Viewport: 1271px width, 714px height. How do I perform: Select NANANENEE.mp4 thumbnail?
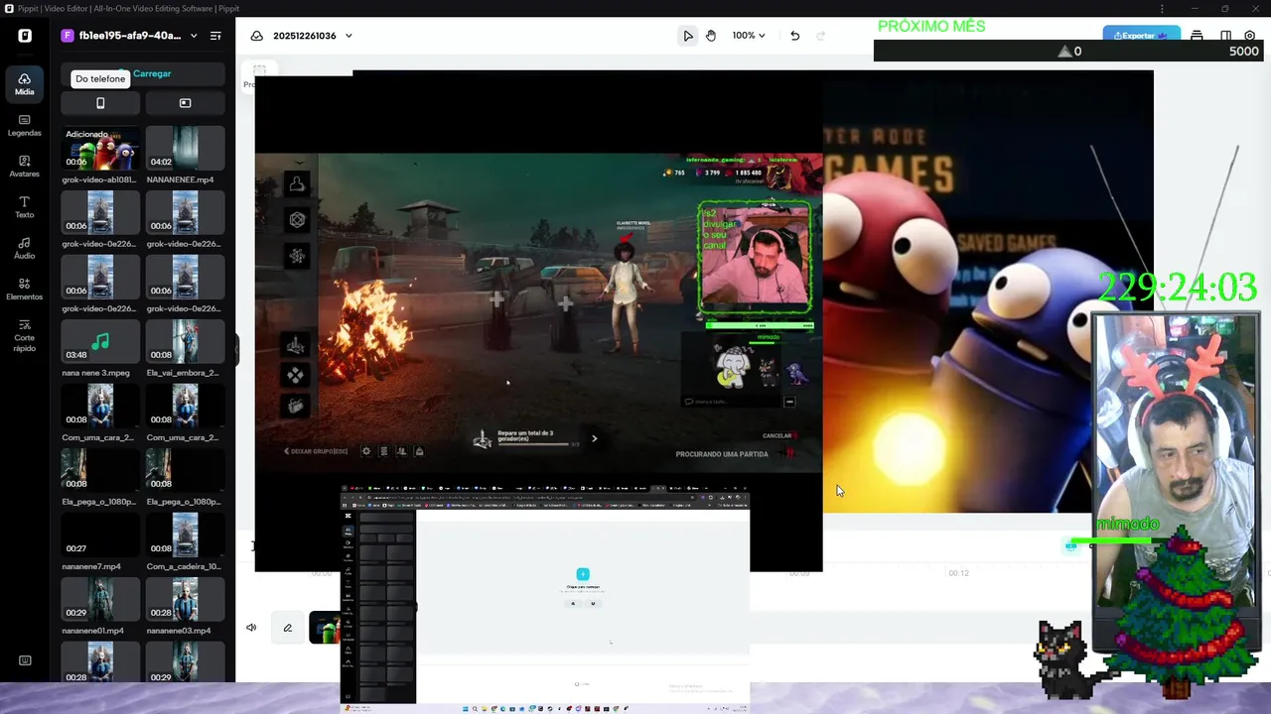[x=185, y=148]
